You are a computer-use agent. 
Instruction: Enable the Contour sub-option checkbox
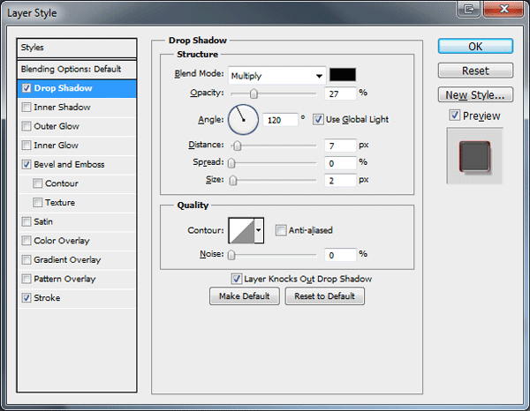click(37, 183)
